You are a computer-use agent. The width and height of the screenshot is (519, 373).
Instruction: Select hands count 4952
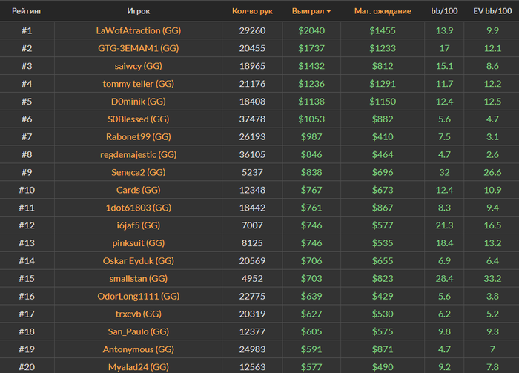point(252,279)
